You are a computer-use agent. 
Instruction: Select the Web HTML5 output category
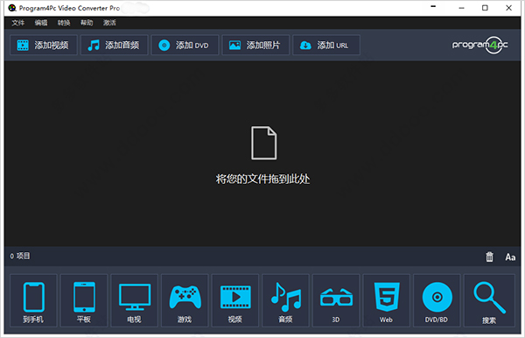(387, 300)
